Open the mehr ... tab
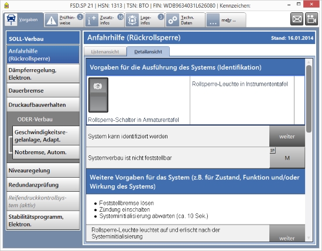 225,20
